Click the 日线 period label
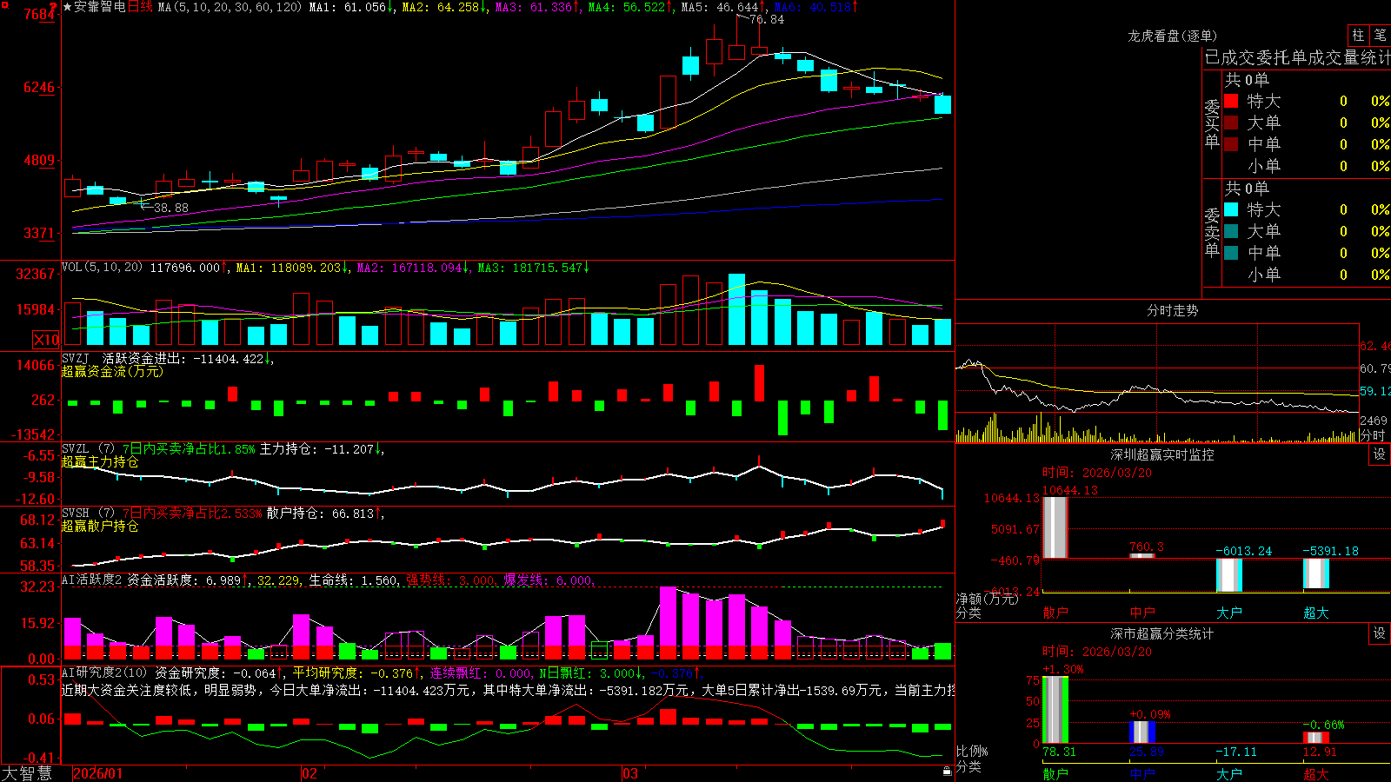 point(140,7)
